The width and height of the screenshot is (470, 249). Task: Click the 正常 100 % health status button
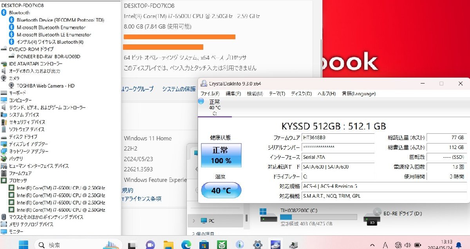click(x=221, y=155)
